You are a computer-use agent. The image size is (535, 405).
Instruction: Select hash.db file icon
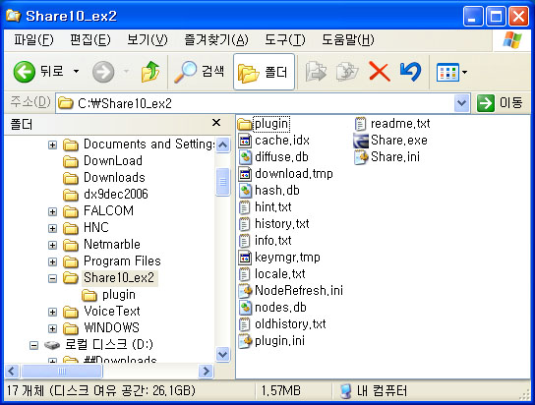pos(245,191)
